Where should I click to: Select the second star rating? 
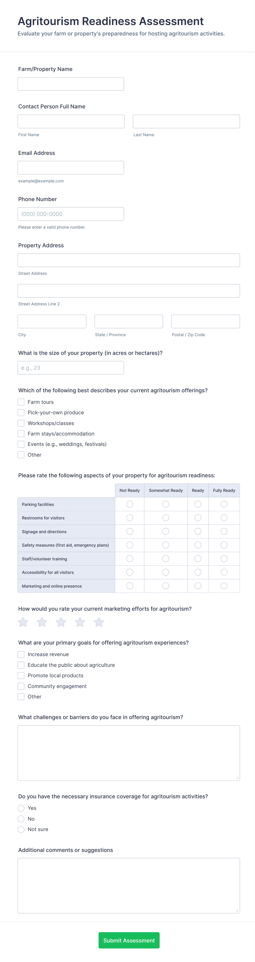42,622
